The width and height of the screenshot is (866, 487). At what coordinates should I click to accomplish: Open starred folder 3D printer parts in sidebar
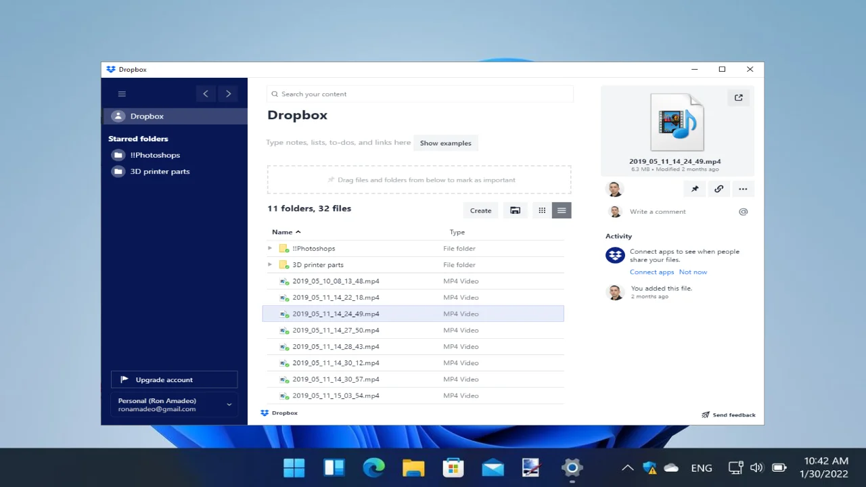coord(160,171)
